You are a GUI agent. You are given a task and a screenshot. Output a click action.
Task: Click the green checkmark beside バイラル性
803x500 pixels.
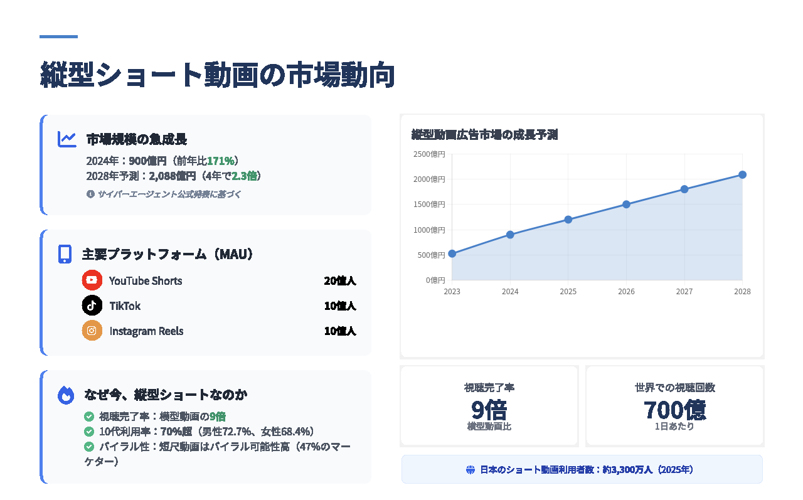[89, 447]
